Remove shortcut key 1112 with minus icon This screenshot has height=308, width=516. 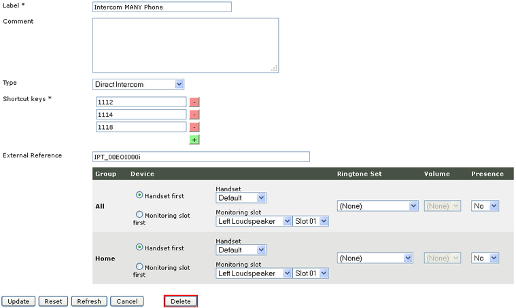(x=194, y=102)
